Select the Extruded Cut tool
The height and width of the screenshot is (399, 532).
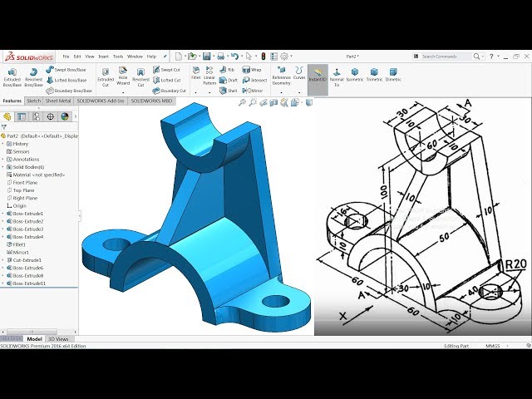coord(106,77)
